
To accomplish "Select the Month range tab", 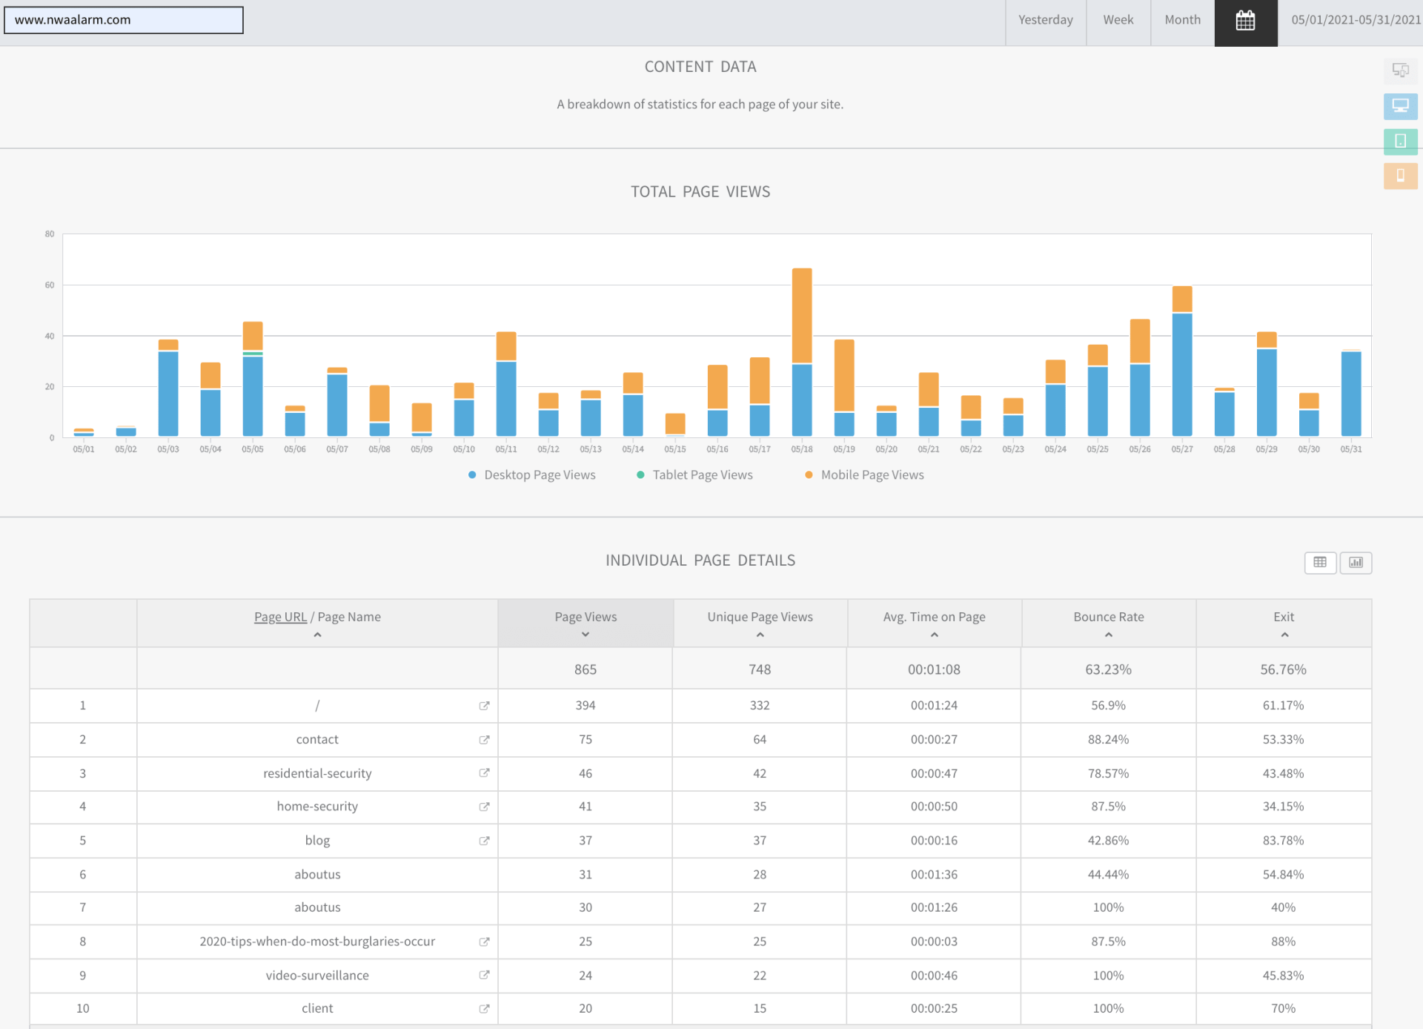I will (1182, 21).
